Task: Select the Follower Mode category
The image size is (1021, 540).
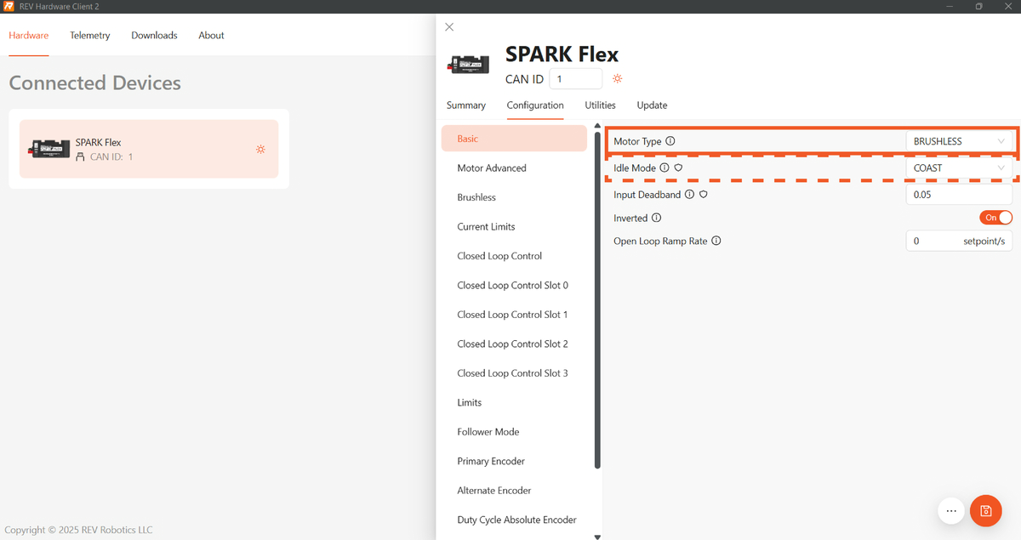Action: [x=488, y=432]
